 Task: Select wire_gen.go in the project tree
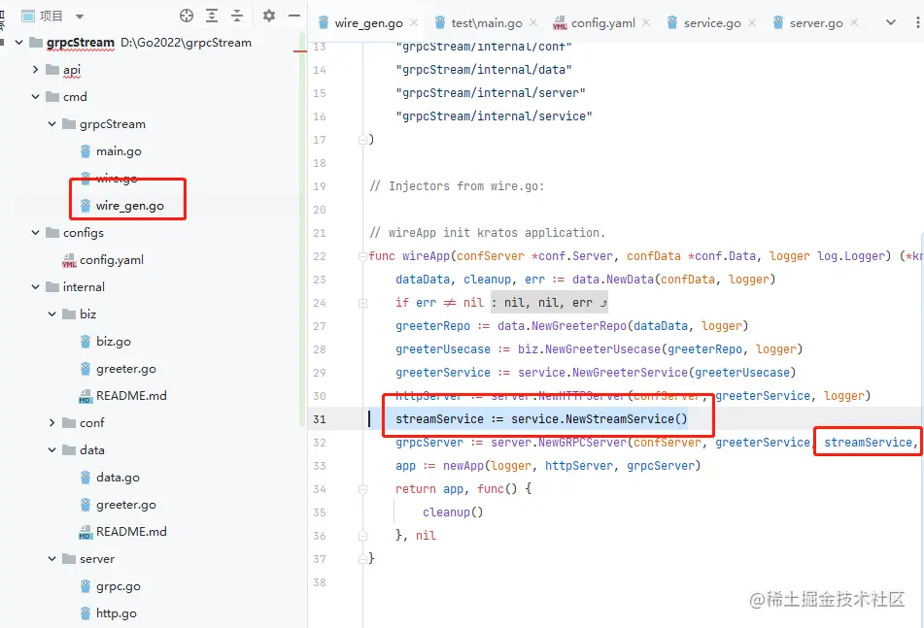click(129, 206)
